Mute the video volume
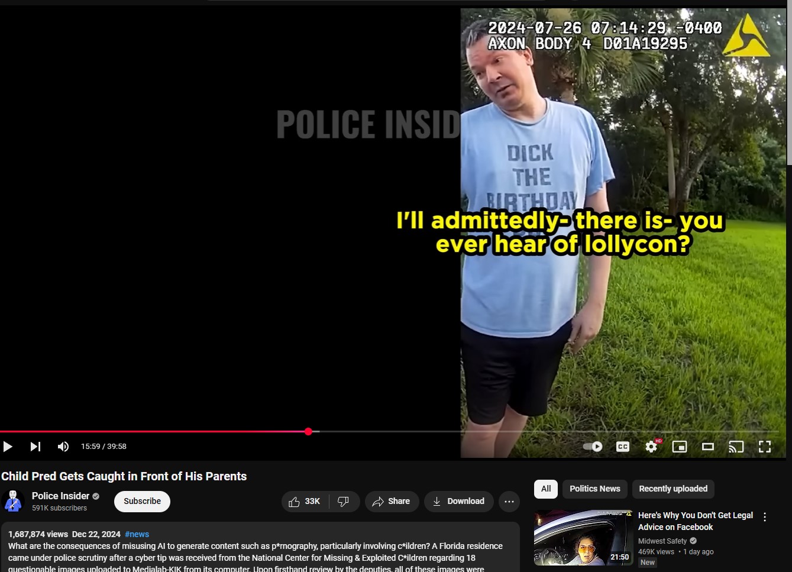 63,447
